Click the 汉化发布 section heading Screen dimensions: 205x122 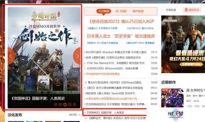pyautogui.click(x=15, y=115)
